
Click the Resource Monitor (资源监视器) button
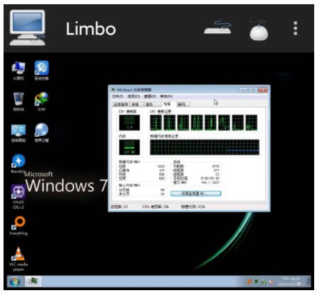(x=196, y=193)
